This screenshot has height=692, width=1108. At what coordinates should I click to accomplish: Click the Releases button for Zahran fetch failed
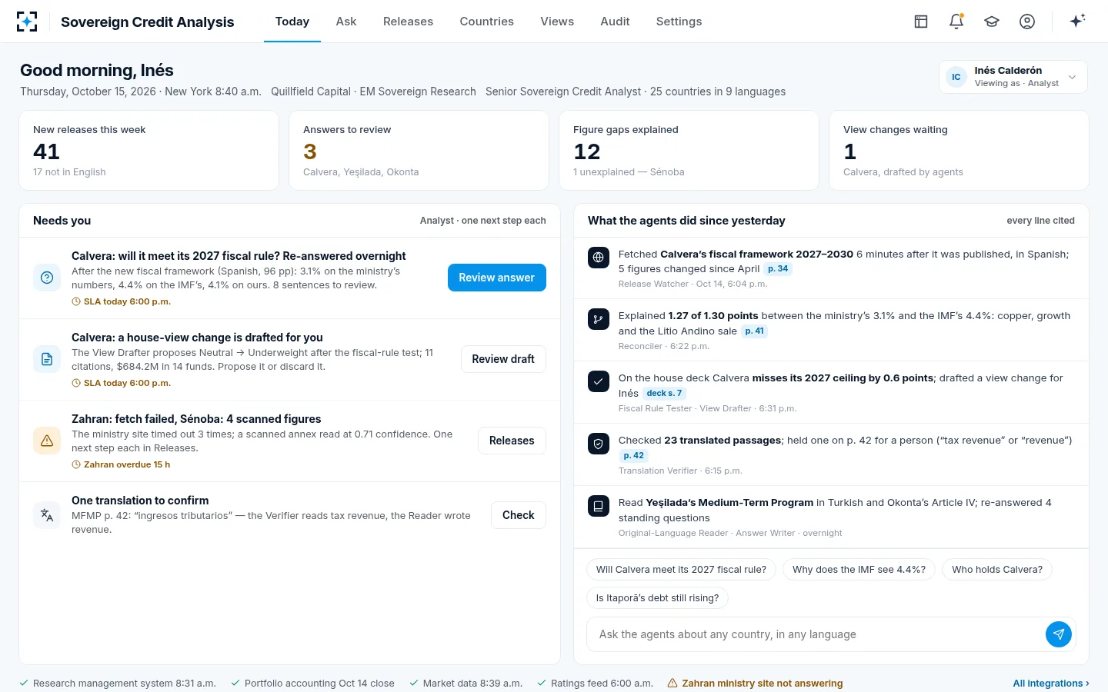512,441
